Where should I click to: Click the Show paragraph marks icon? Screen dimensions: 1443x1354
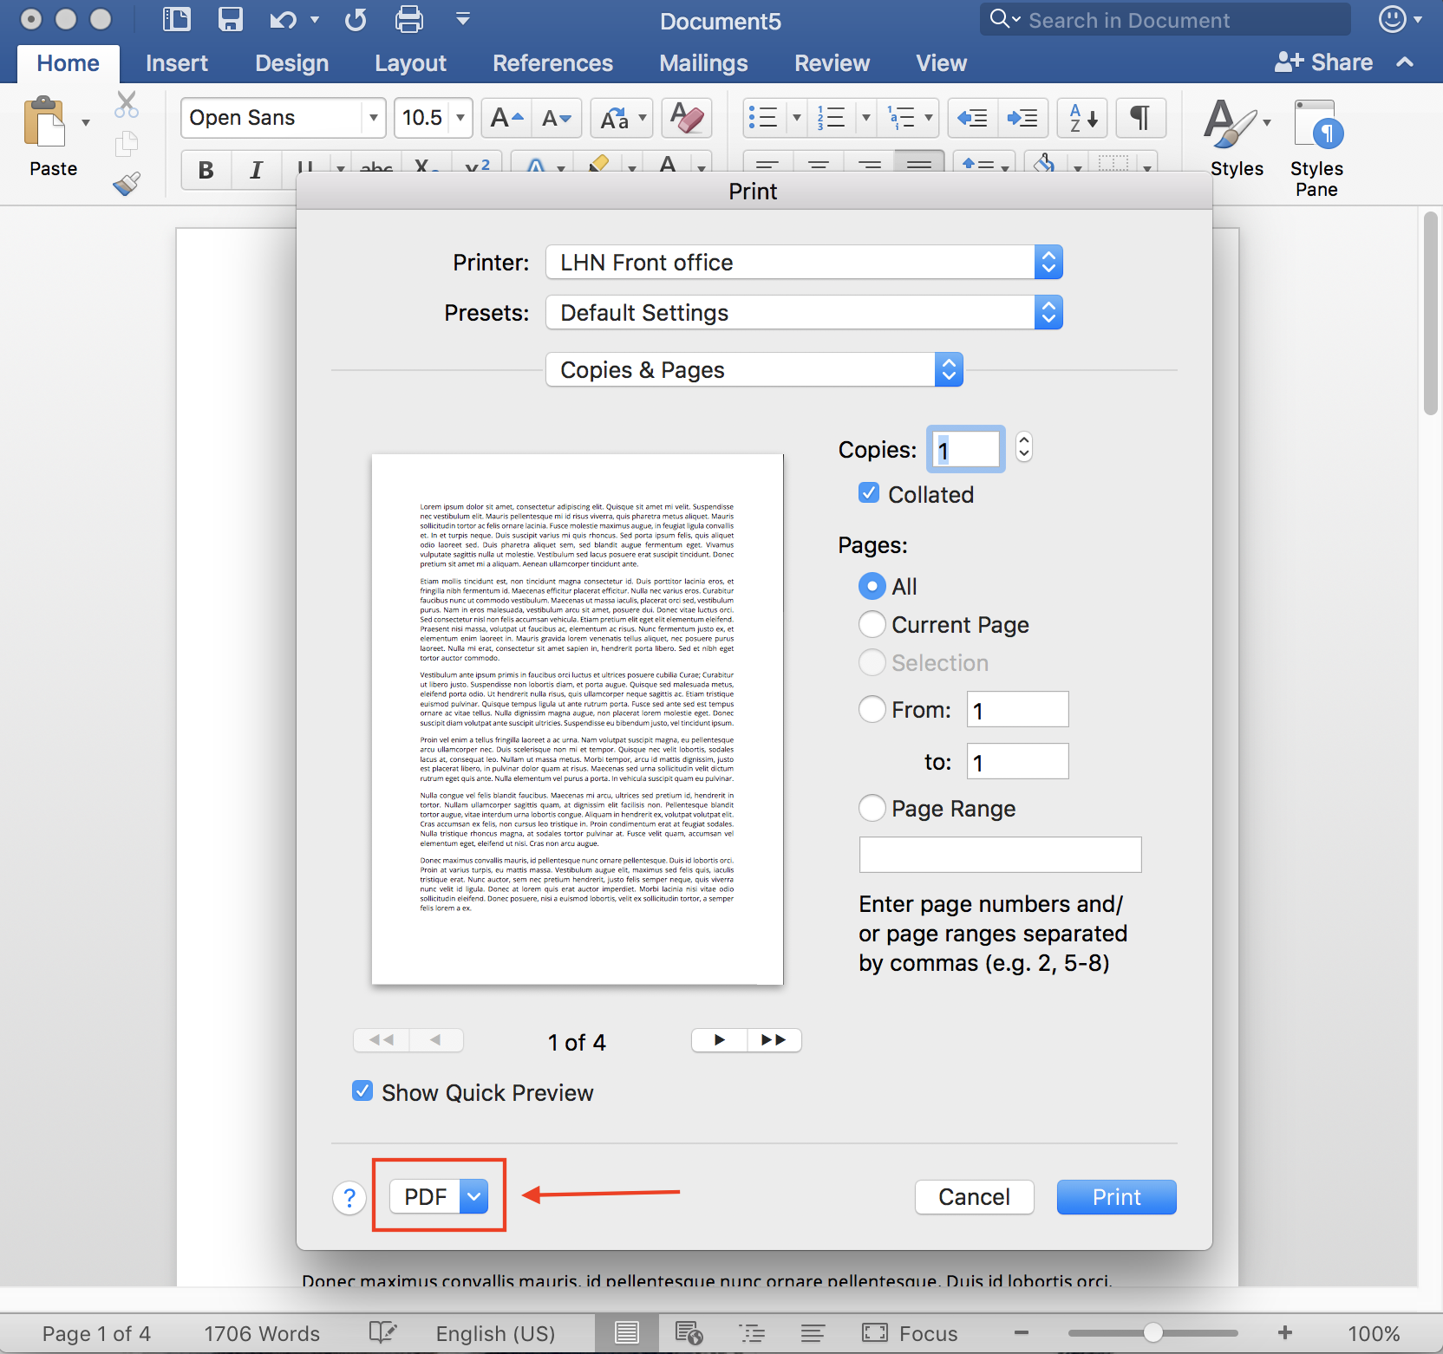1140,118
